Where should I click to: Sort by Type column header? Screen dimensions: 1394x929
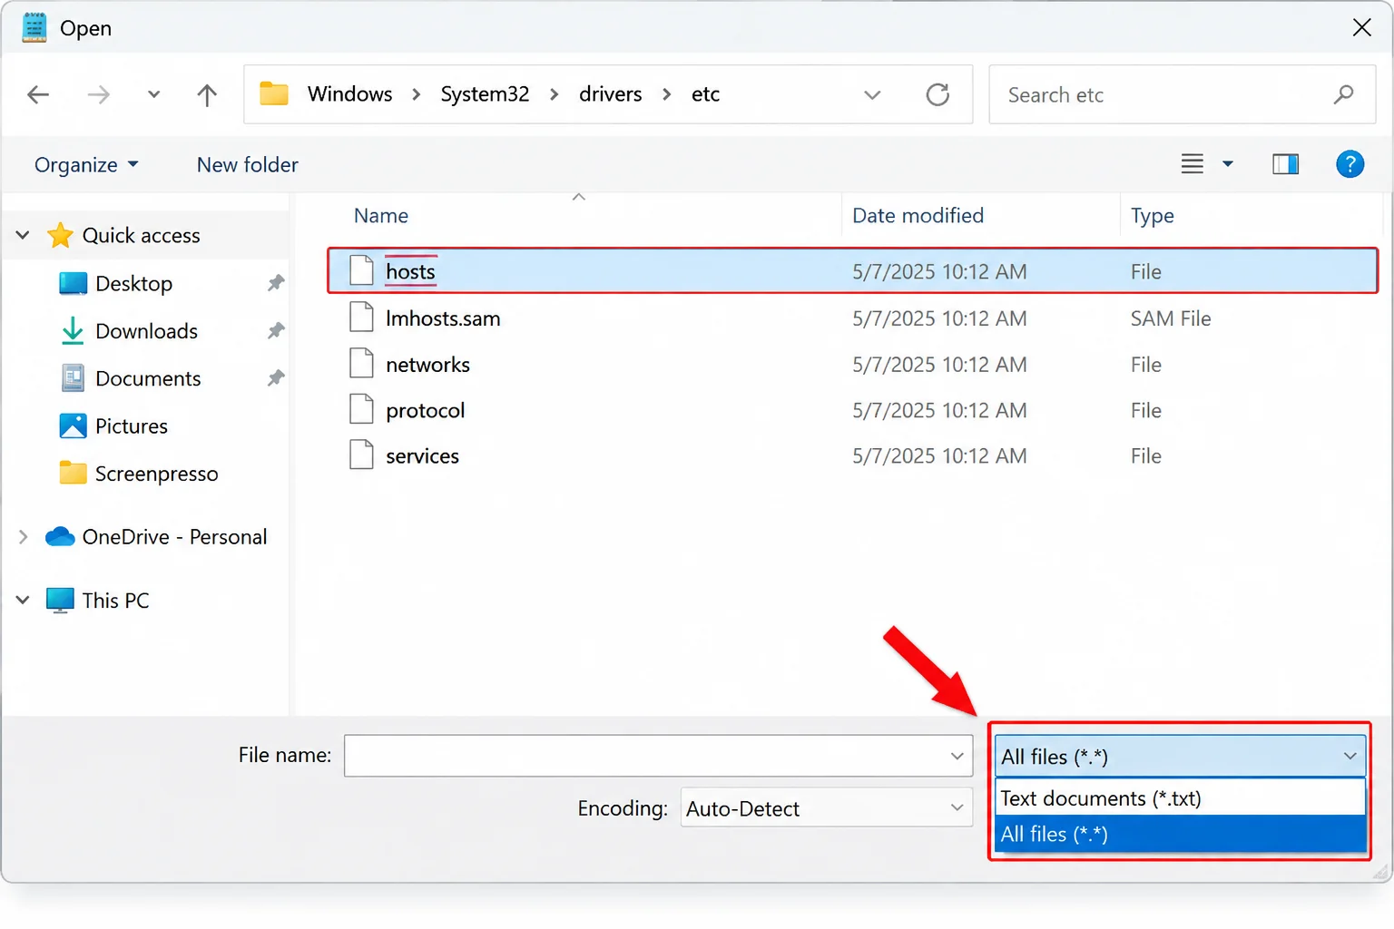pyautogui.click(x=1153, y=216)
